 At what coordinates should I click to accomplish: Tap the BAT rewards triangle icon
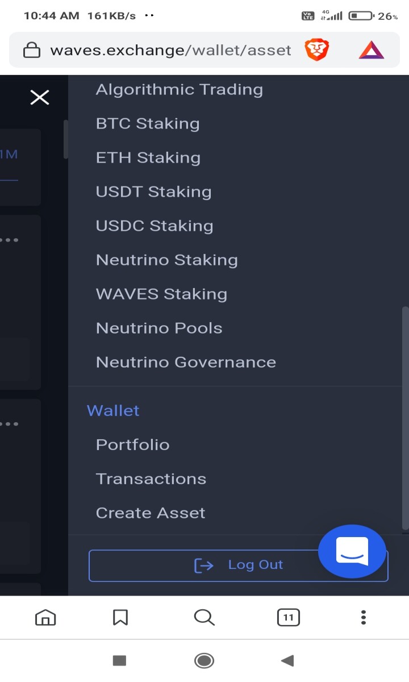coord(372,51)
